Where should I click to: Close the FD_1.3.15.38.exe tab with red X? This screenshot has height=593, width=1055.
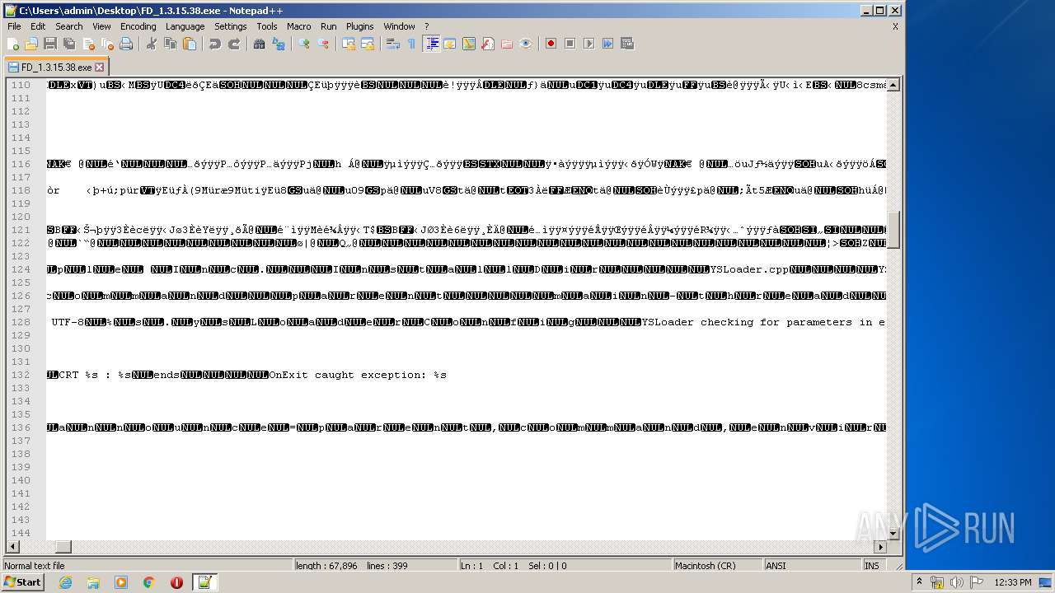100,68
